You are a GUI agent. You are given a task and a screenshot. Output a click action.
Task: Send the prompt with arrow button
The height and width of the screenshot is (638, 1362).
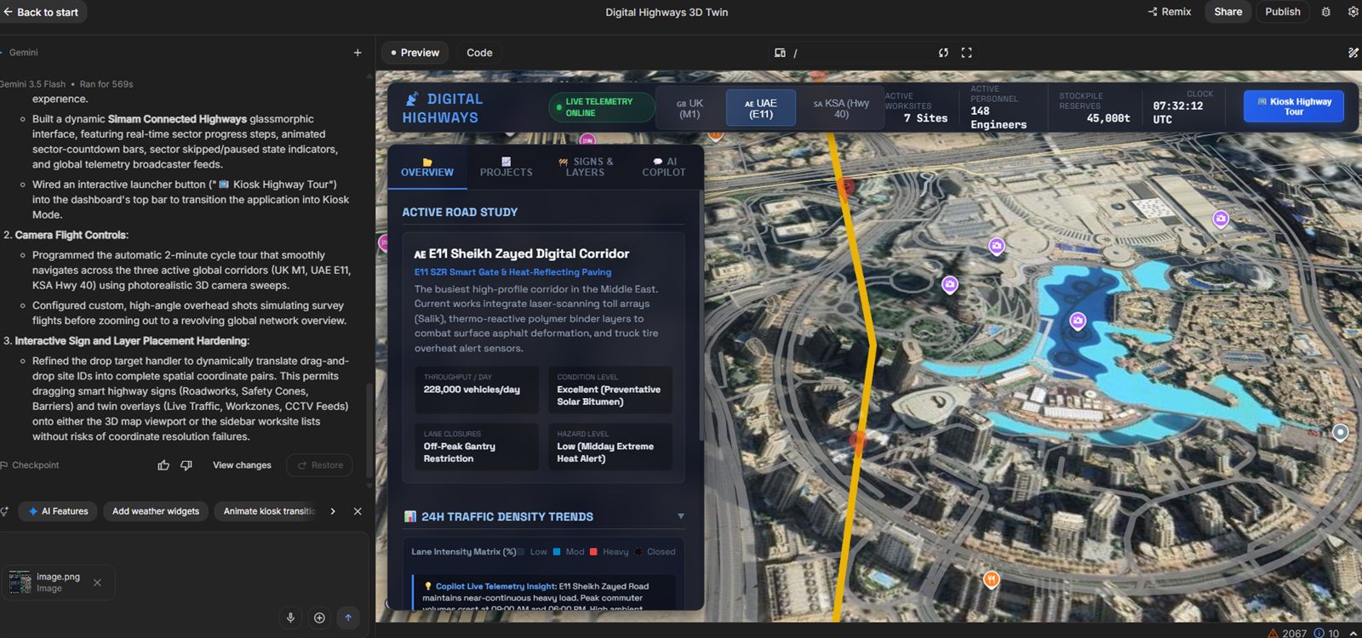pos(348,618)
